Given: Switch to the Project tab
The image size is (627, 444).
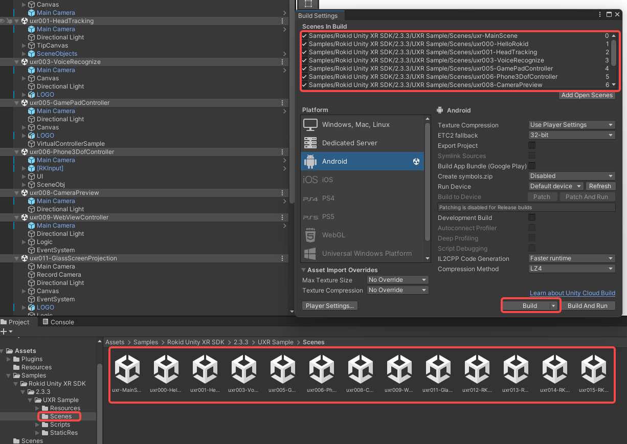Looking at the screenshot, I should point(15,322).
